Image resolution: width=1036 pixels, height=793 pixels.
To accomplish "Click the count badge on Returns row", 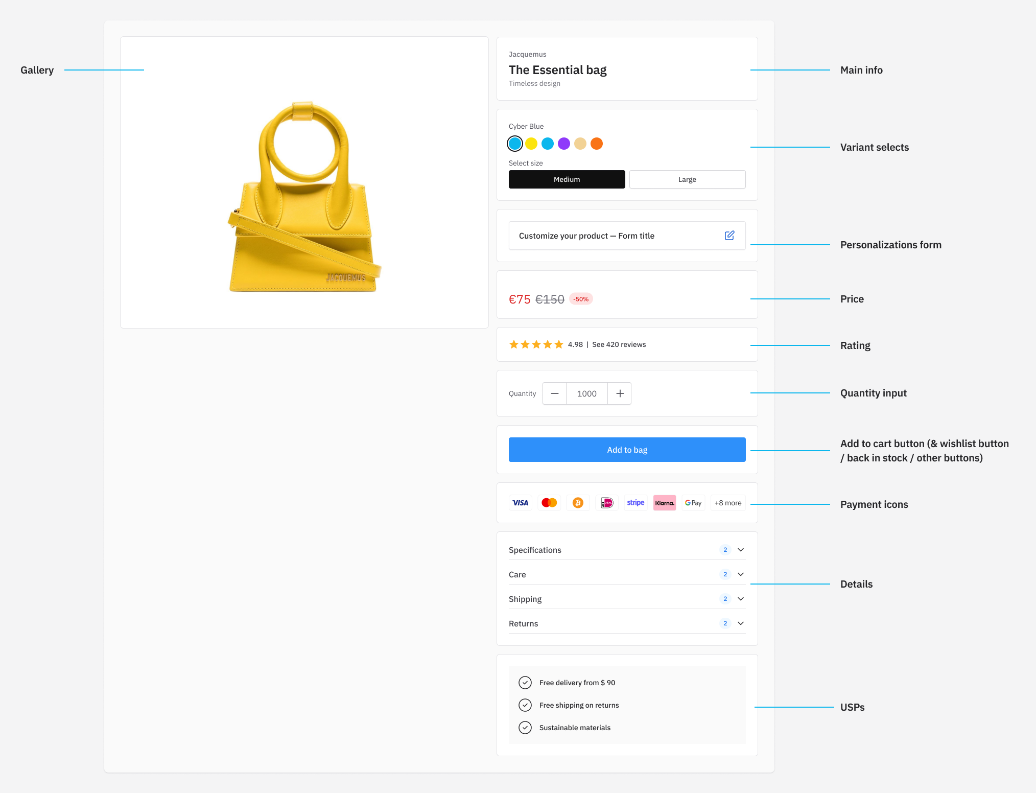I will pos(725,623).
